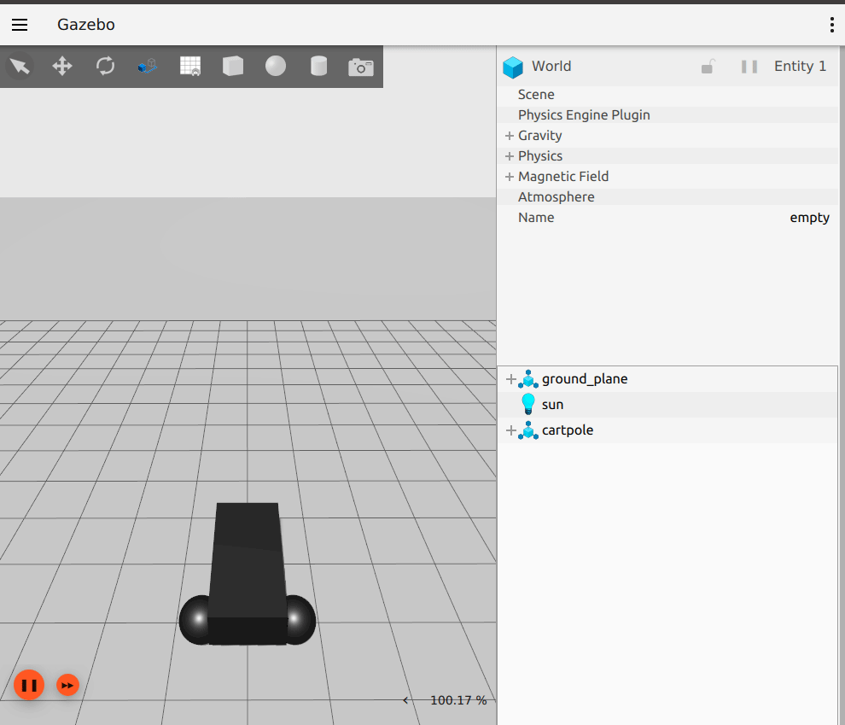Toggle the lock on the World panel
Viewport: 845px width, 725px height.
(707, 66)
